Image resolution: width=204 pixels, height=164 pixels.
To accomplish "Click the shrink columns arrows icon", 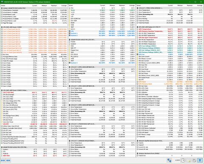I will point(8,161).
